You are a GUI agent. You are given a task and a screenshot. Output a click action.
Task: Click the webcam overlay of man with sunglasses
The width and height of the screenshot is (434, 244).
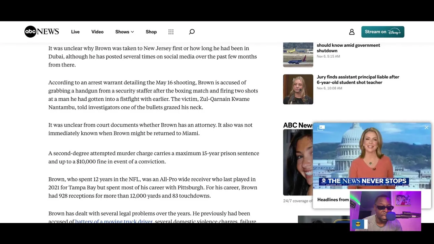click(386, 211)
